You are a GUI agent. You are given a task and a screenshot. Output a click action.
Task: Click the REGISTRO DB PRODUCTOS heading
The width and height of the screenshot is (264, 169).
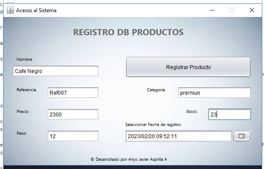click(128, 32)
